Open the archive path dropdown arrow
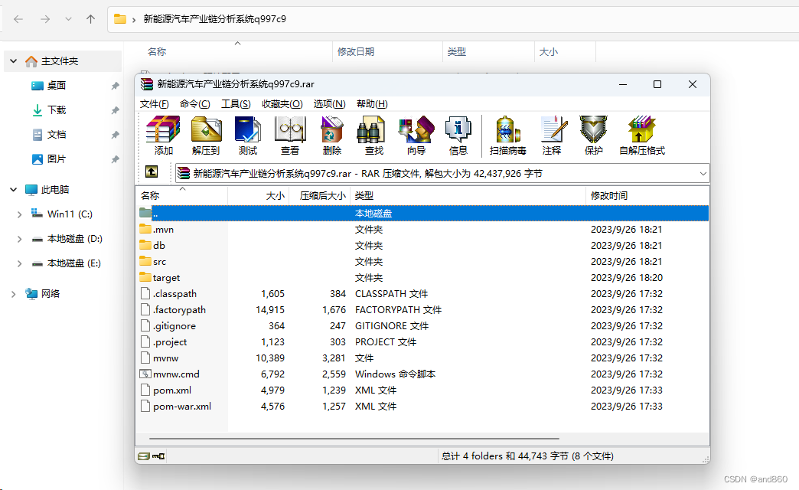 [703, 174]
